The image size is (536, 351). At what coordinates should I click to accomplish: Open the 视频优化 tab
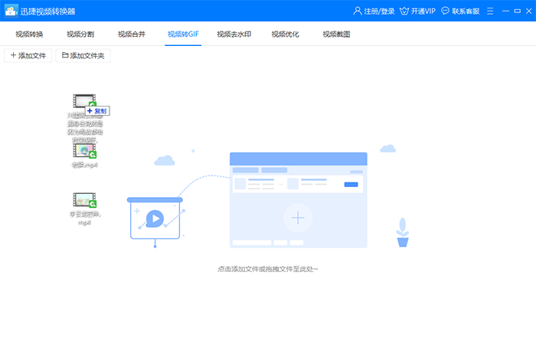[x=286, y=34]
